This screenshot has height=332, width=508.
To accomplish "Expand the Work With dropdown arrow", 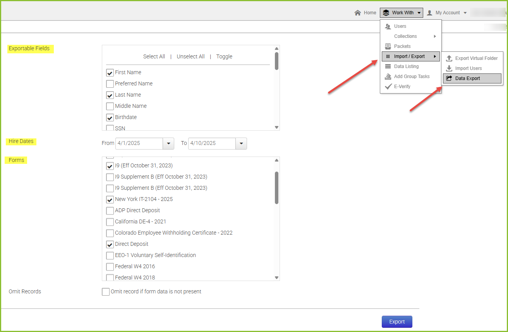I will (x=419, y=13).
